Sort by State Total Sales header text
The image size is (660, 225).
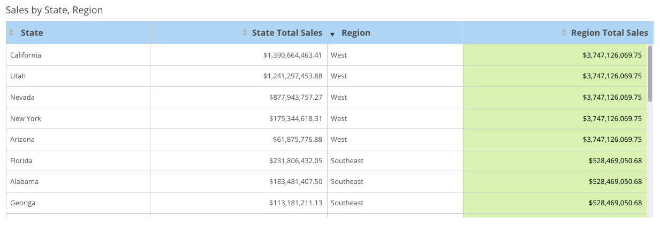[x=287, y=33]
